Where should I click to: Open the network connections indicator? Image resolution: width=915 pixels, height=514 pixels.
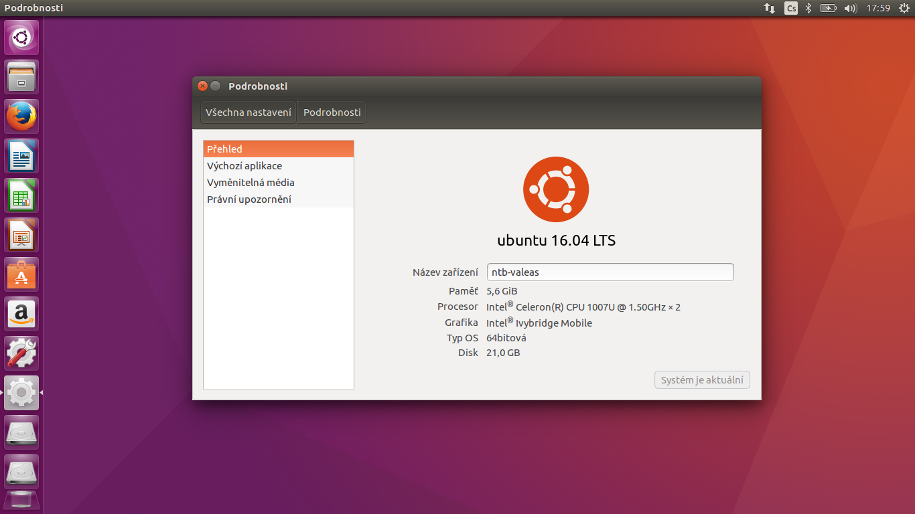(x=770, y=8)
